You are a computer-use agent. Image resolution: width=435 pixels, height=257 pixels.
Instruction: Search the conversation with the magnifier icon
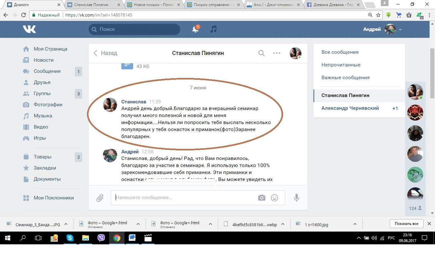[x=261, y=53]
